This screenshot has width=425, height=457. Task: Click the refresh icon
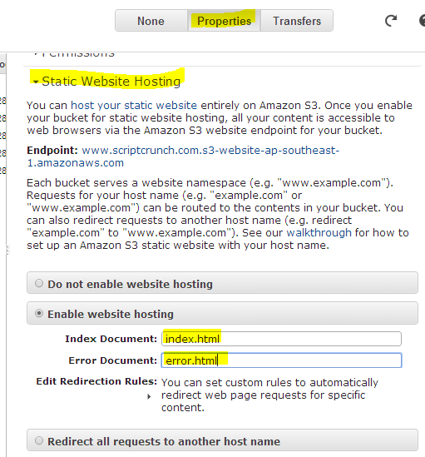pyautogui.click(x=391, y=21)
